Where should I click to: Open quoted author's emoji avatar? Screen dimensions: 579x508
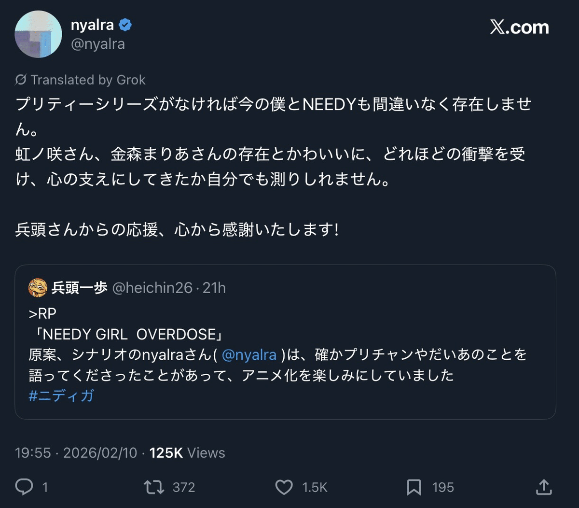click(x=38, y=288)
